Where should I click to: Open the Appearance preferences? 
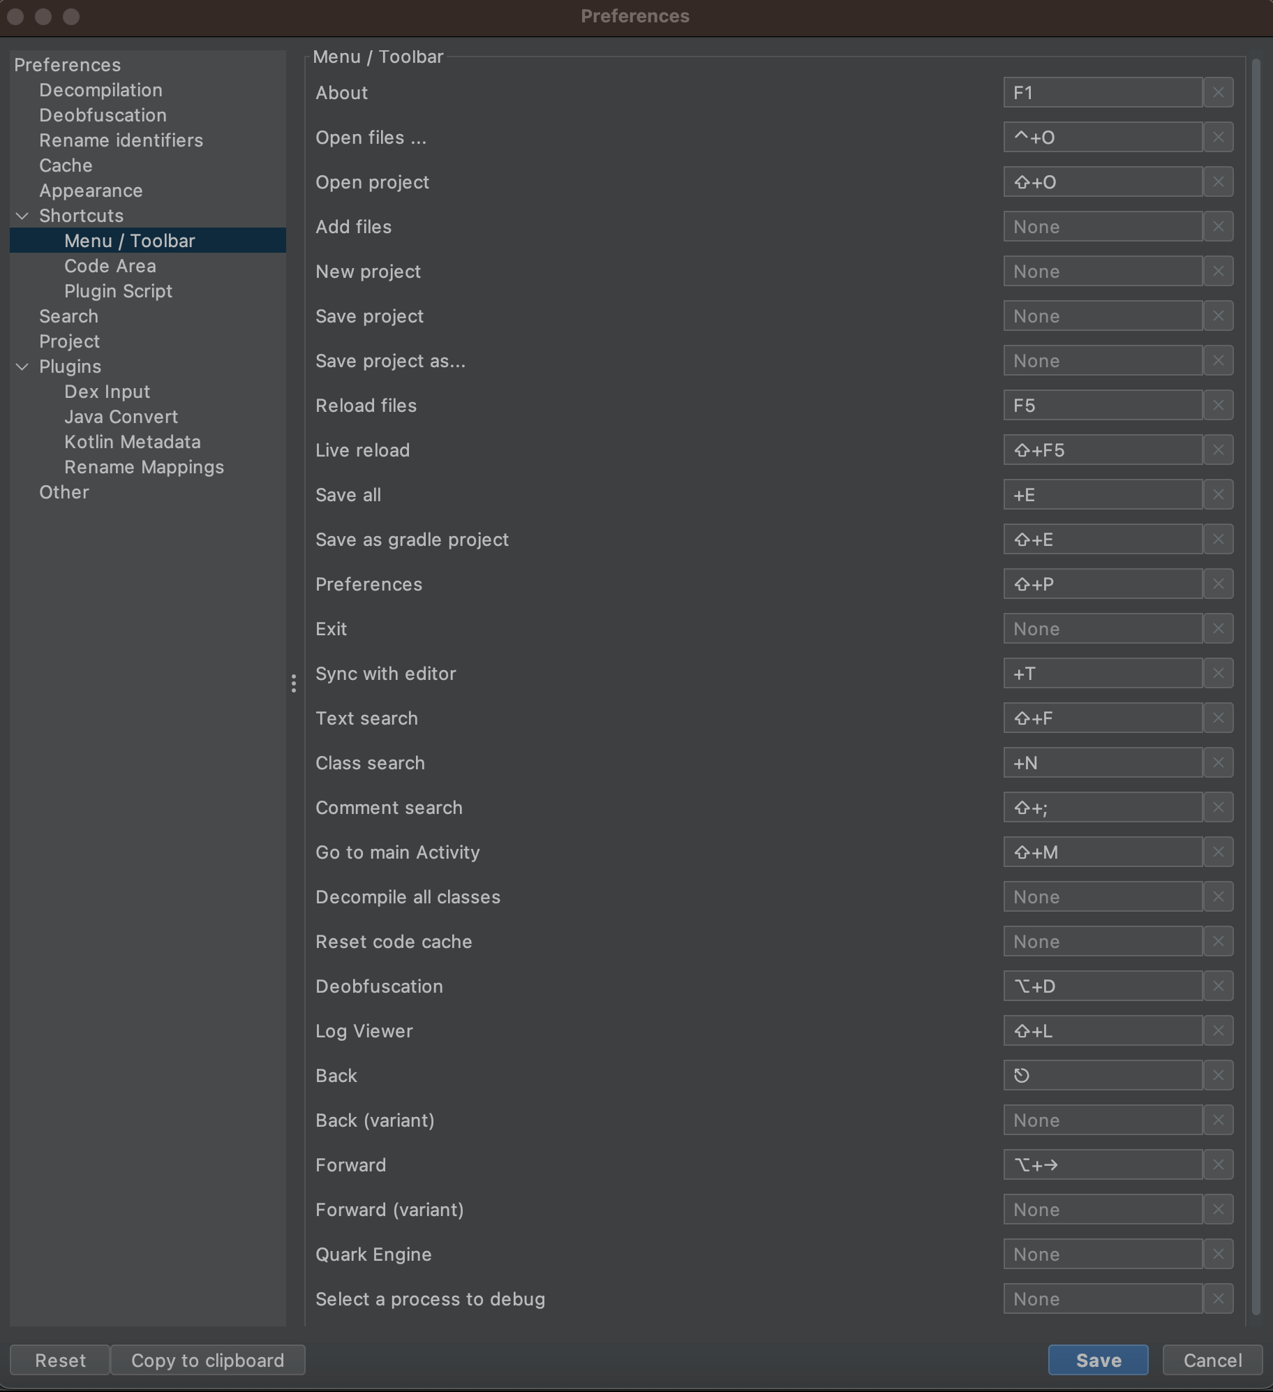click(90, 190)
